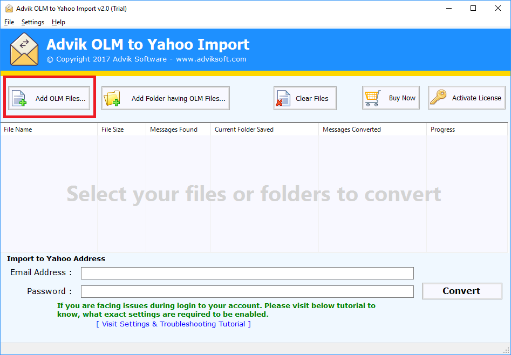The image size is (511, 355).
Task: Click Add Folder having OLM Files... button label
Action: pos(178,98)
